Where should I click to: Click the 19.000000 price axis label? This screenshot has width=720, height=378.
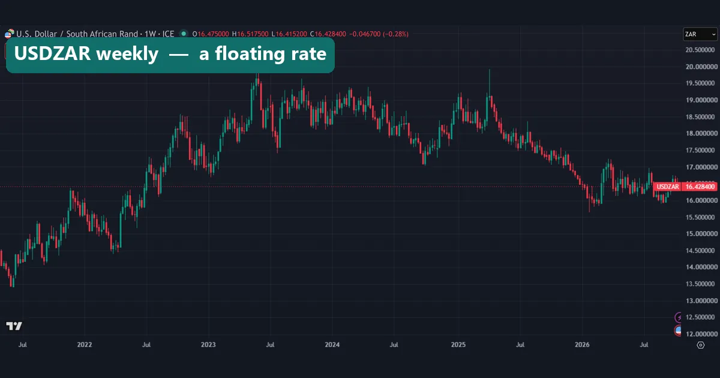tap(701, 100)
